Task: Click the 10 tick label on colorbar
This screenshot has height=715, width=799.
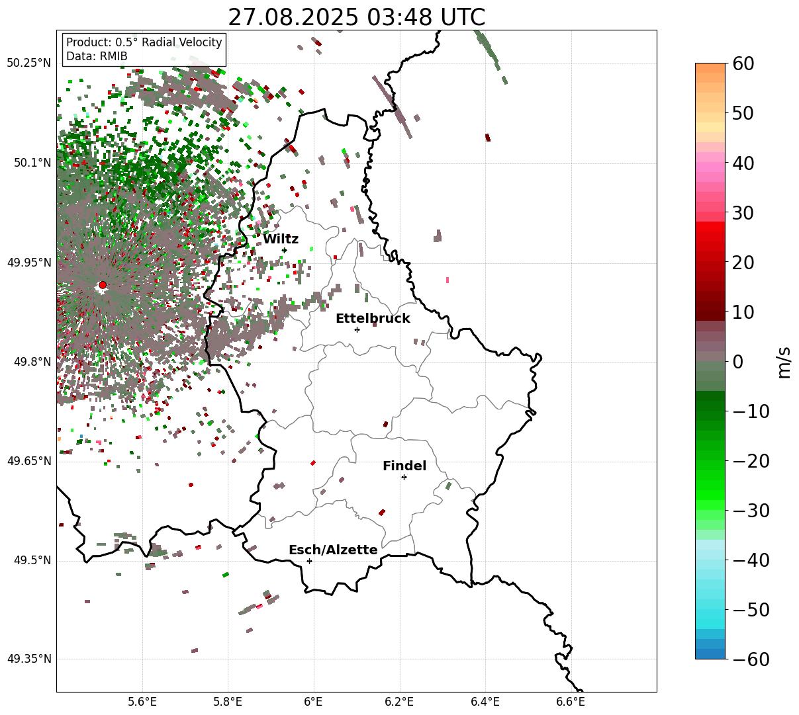Action: click(743, 312)
